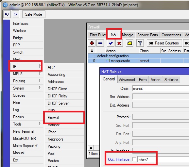This screenshot has width=189, height=167.
Task: Disable rule with red X icon
Action: click(x=119, y=43)
